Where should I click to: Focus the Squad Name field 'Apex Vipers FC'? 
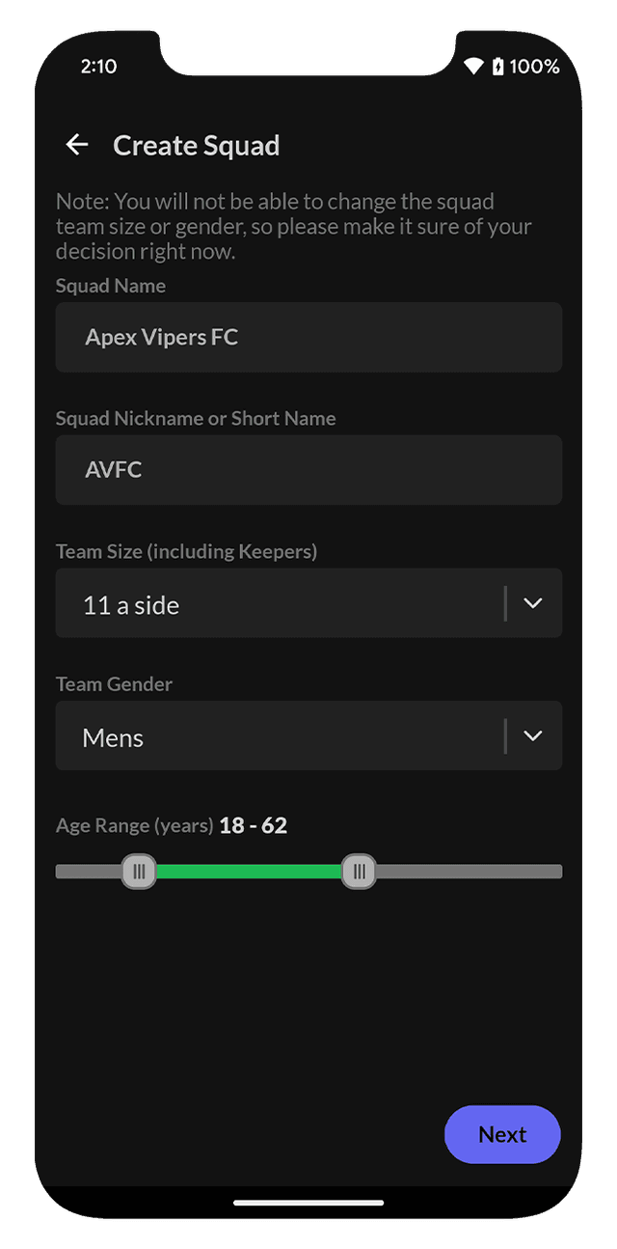[308, 338]
